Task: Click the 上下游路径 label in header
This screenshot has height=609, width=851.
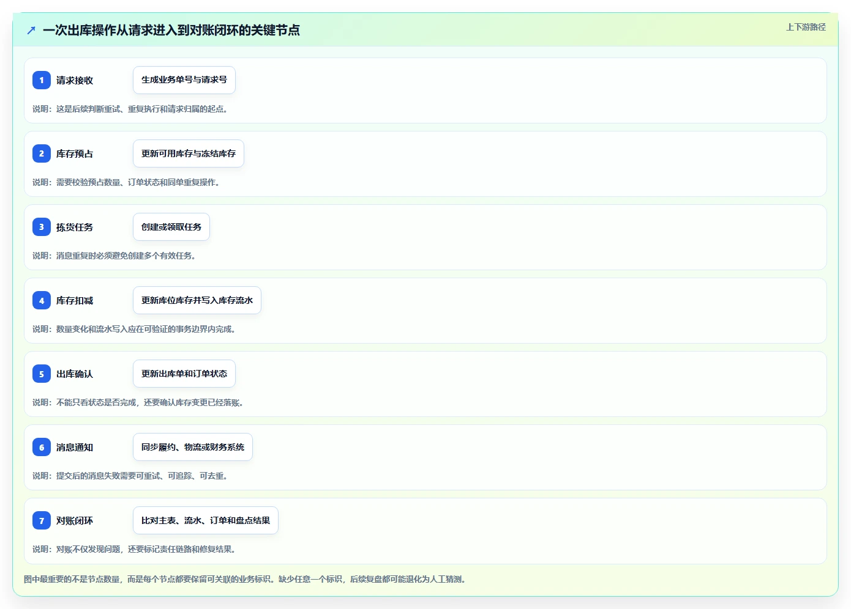Action: pyautogui.click(x=806, y=27)
